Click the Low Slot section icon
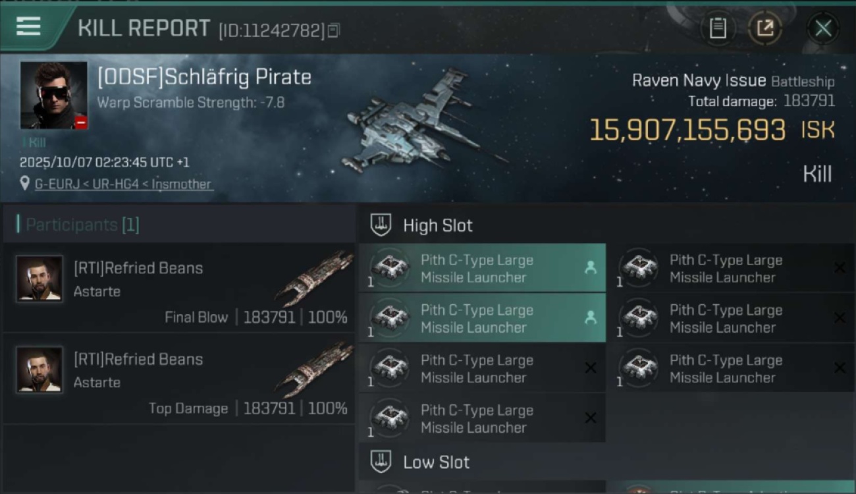Viewport: 856px width, 494px height. (x=381, y=462)
